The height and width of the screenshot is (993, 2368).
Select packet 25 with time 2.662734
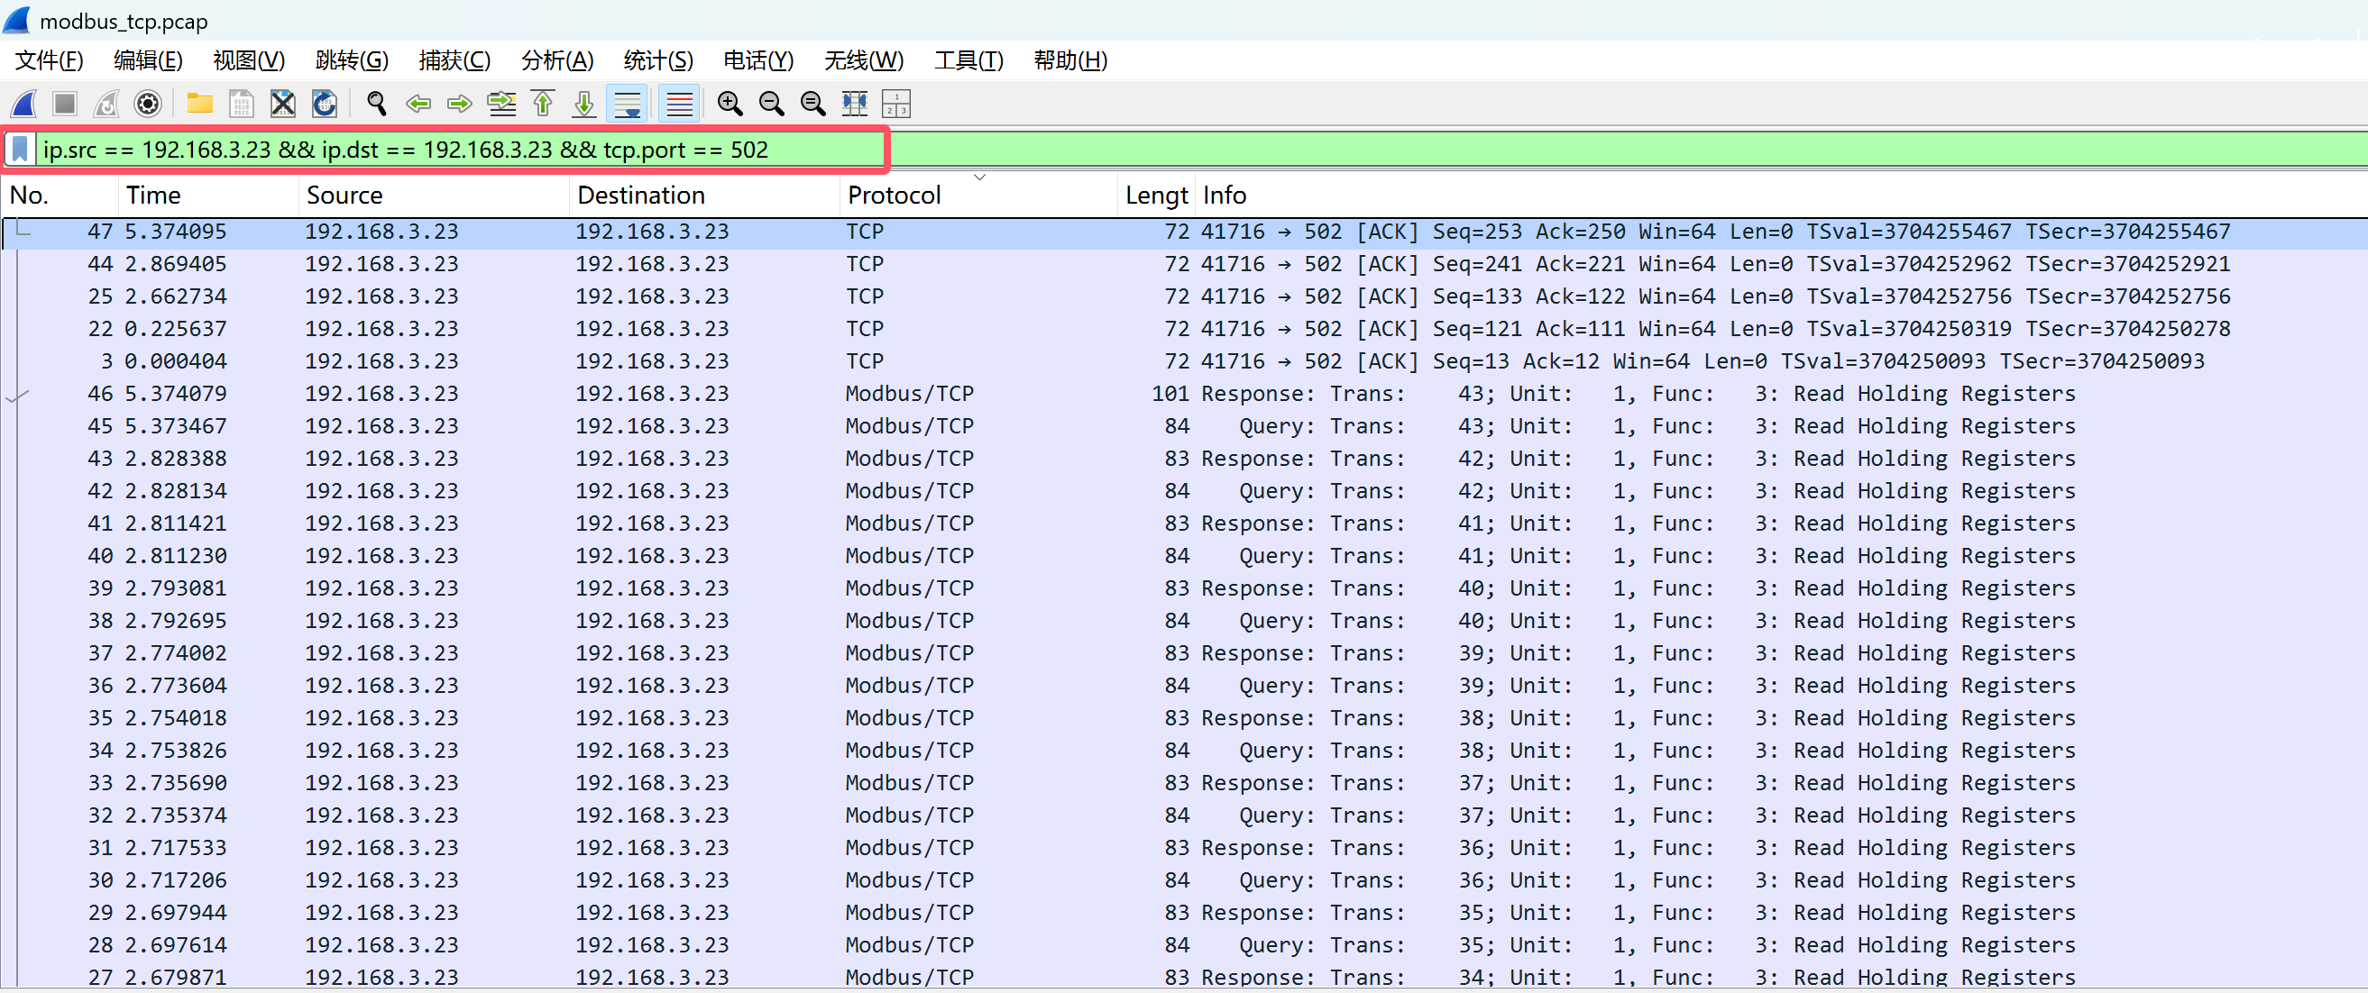(1184, 296)
